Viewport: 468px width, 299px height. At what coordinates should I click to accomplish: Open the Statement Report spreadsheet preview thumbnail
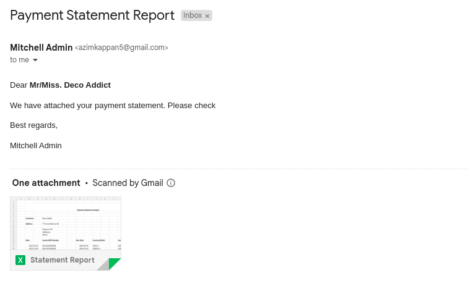click(x=66, y=224)
